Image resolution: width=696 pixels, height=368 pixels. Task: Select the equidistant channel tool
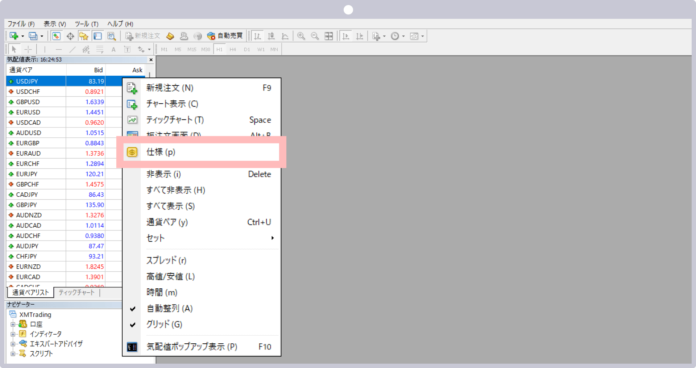tap(86, 49)
